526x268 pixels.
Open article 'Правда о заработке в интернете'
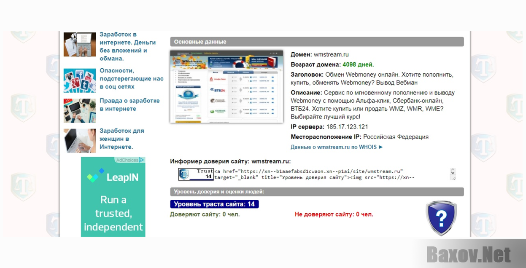click(x=130, y=105)
